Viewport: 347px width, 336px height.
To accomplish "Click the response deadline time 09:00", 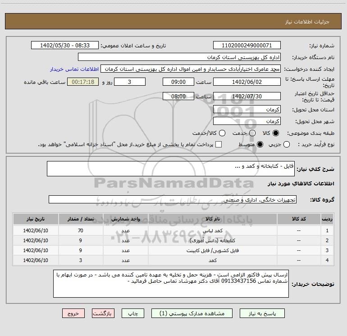I will point(178,82).
